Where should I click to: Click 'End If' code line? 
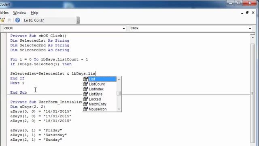[17, 78]
